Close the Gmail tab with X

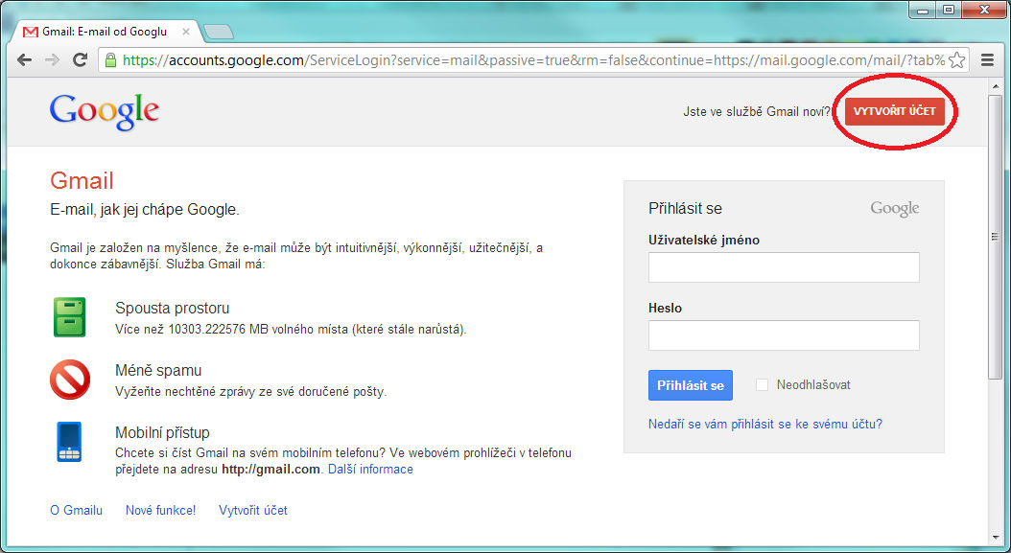186,31
